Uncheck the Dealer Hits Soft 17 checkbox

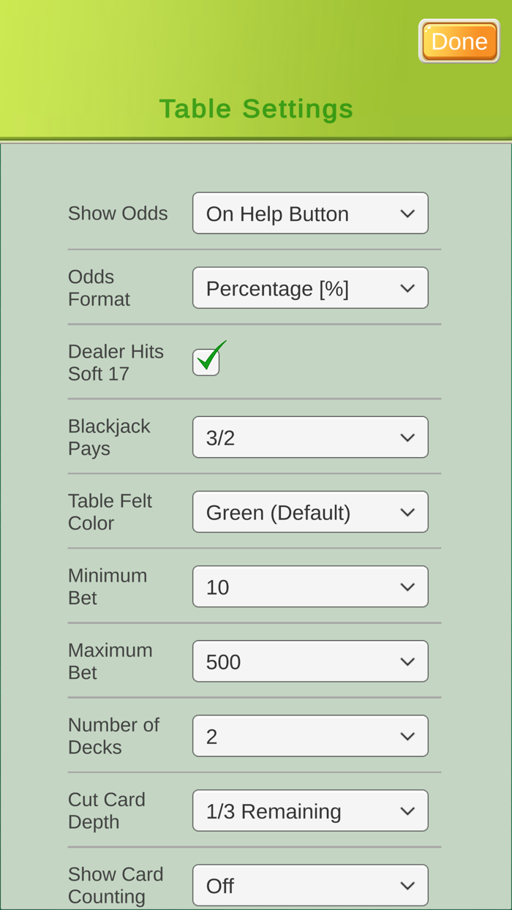206,361
